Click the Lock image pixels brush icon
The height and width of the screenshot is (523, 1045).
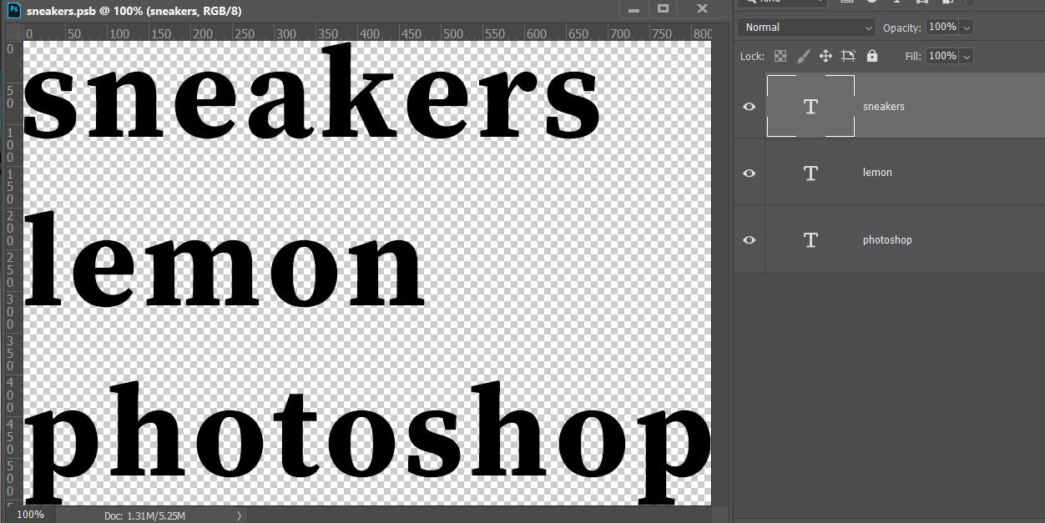[x=803, y=56]
